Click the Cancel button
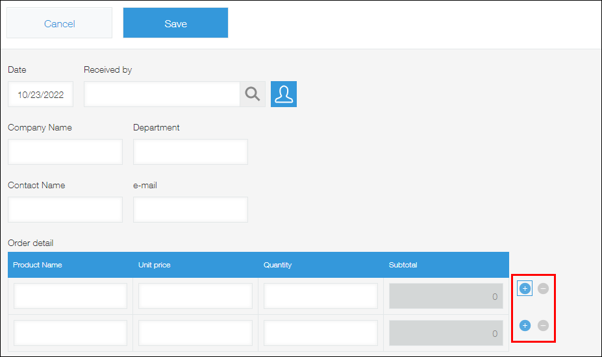 [x=60, y=23]
